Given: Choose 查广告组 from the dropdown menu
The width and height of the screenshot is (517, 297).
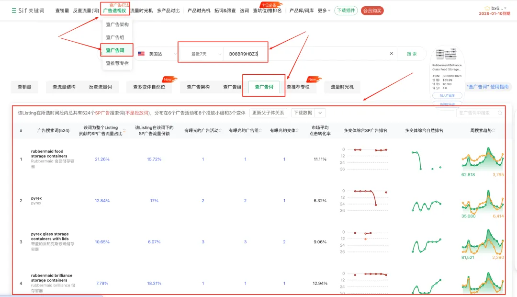Looking at the screenshot, I should [x=115, y=37].
